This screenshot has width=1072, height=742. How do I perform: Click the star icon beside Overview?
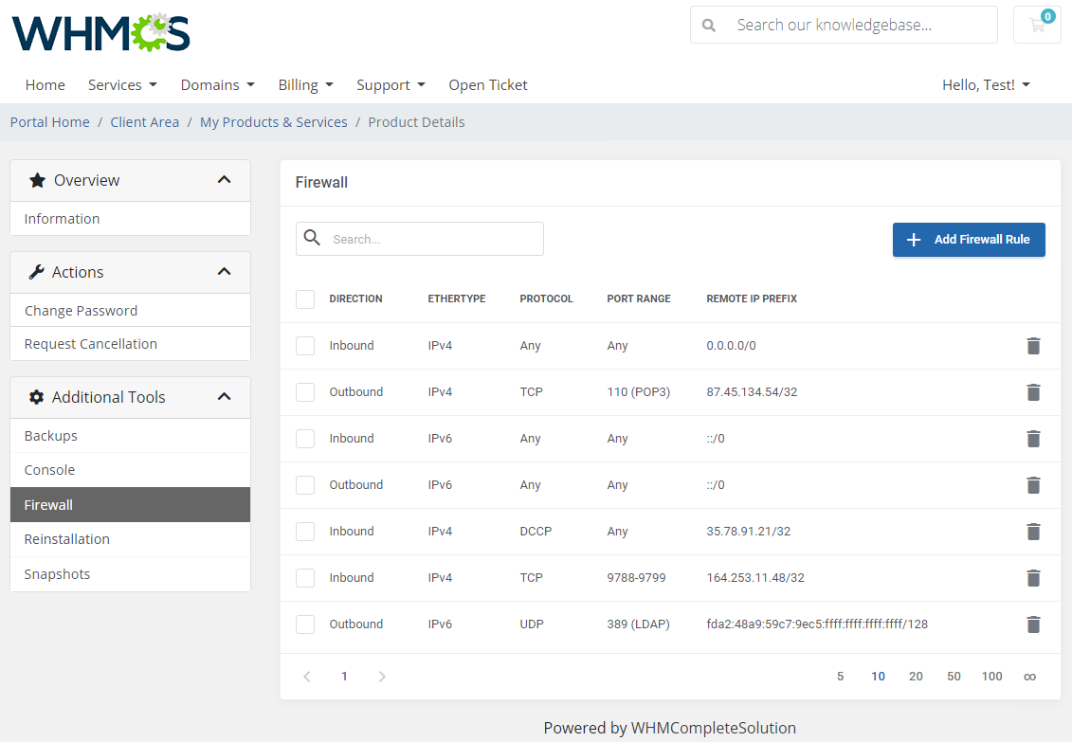coord(36,179)
